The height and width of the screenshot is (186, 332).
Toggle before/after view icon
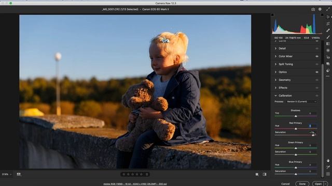[265, 175]
